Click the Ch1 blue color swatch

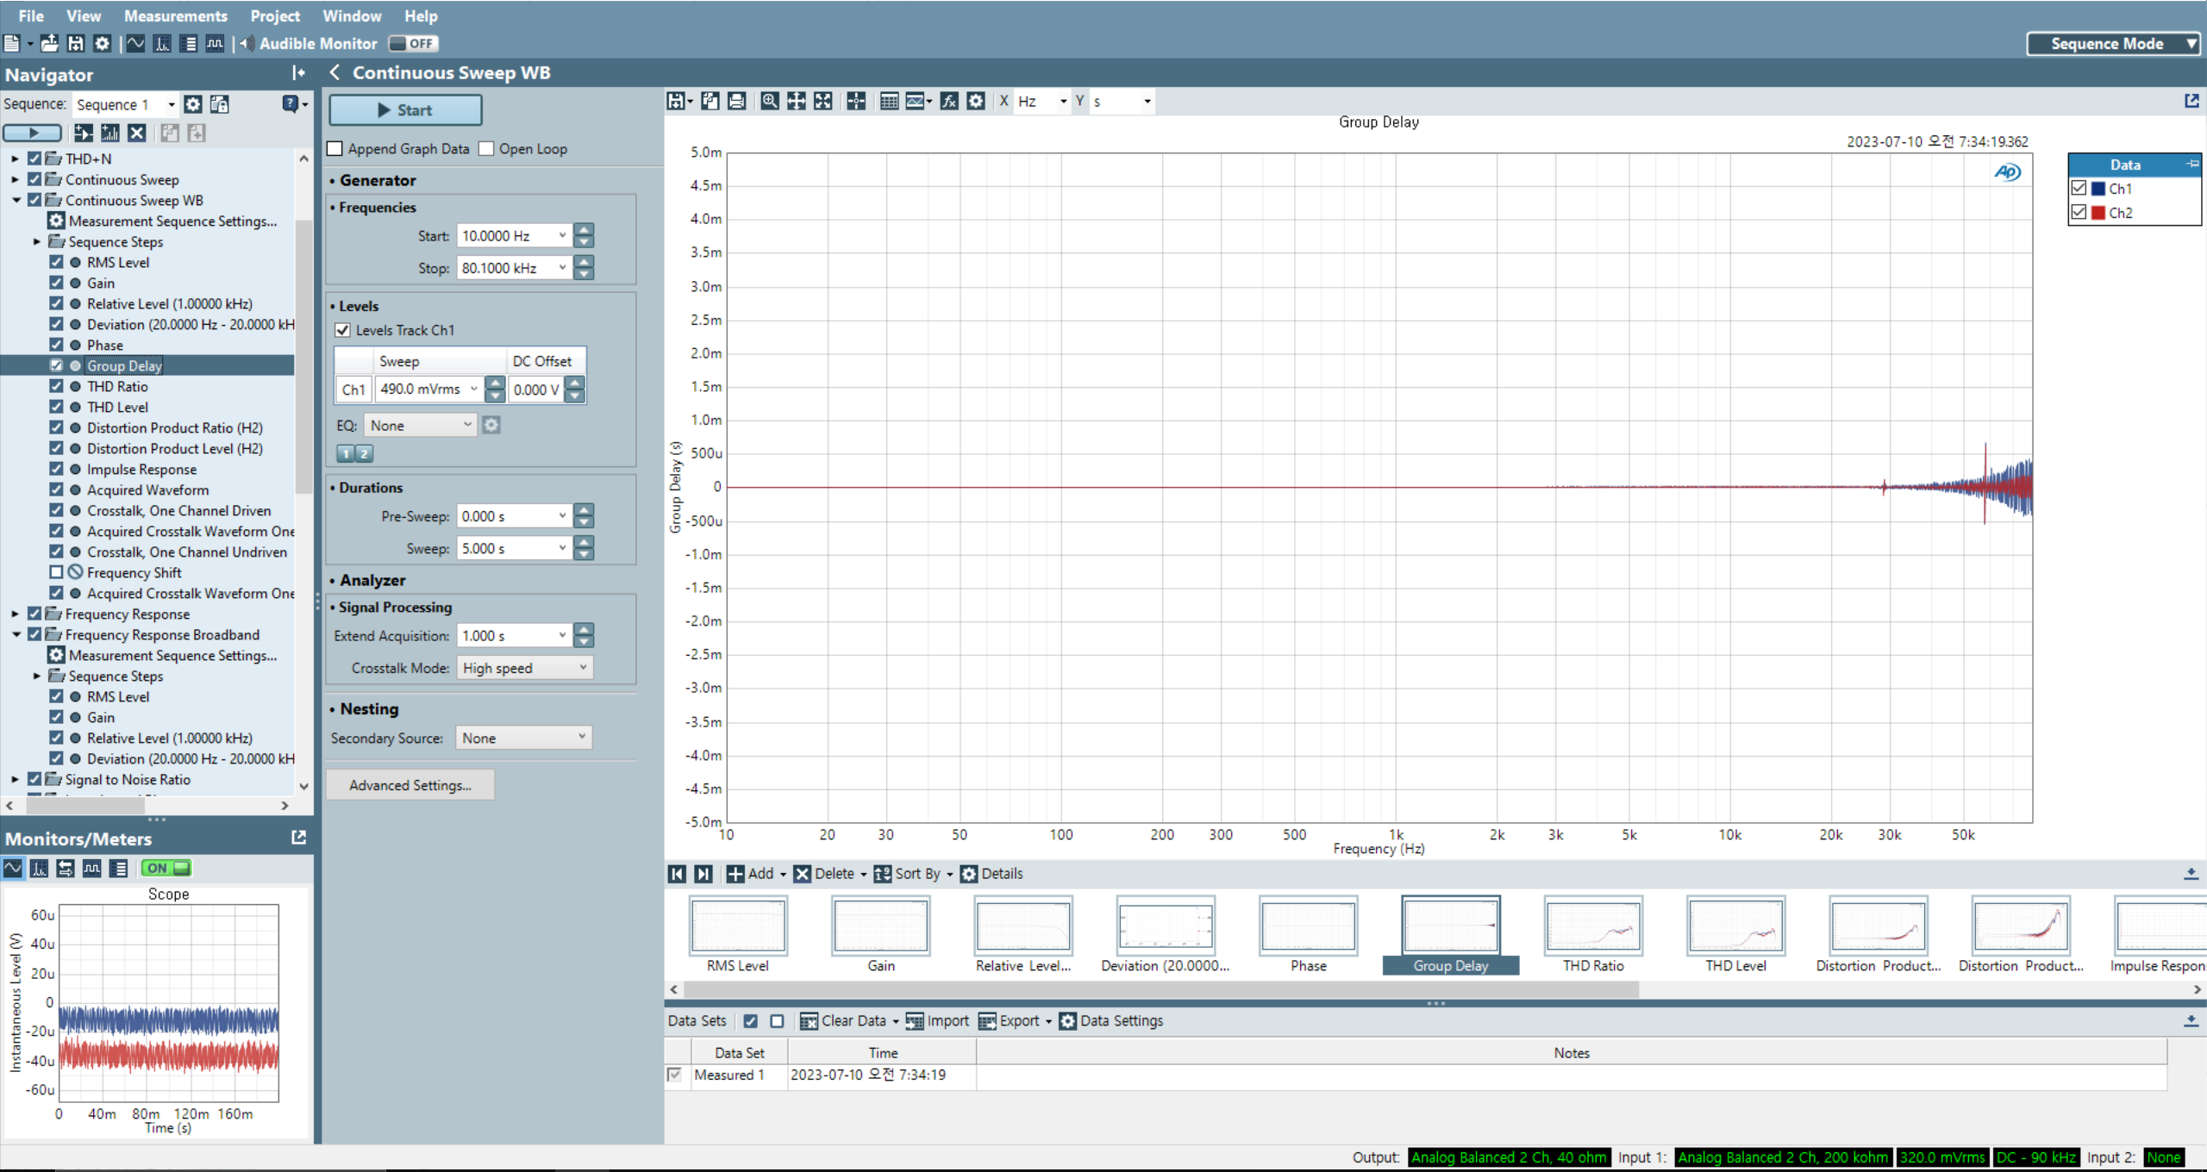tap(2098, 189)
